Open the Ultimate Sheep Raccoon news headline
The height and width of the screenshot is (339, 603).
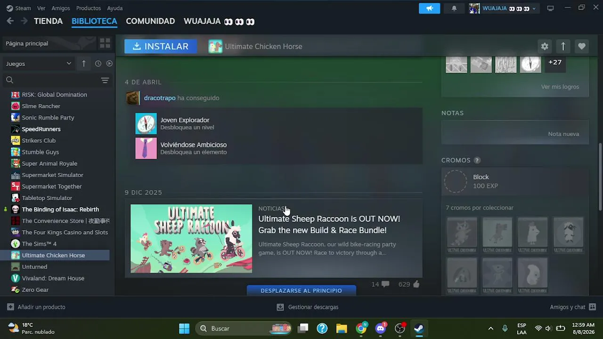coord(329,225)
